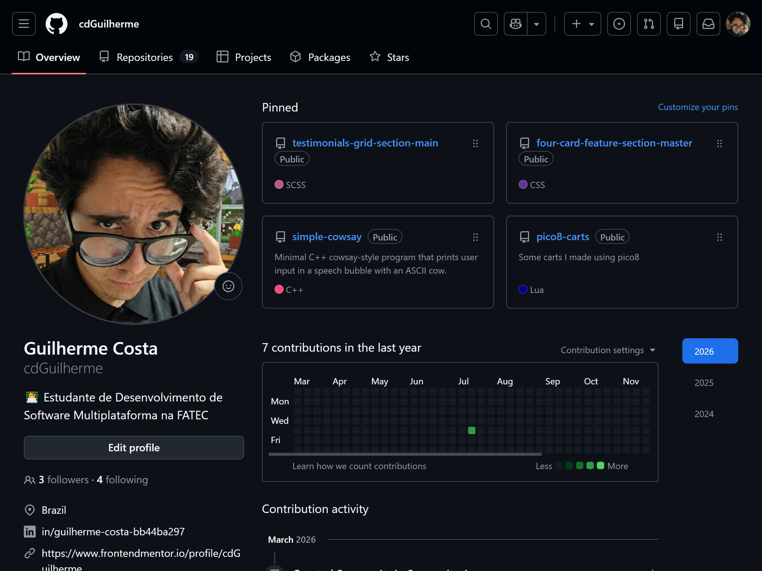
Task: Select the 2025 contribution year
Action: point(704,383)
